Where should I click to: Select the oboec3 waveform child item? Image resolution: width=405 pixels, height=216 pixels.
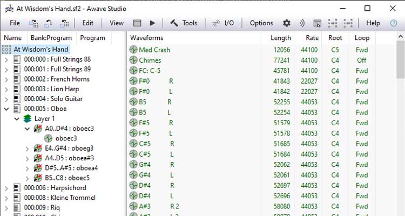click(66, 138)
